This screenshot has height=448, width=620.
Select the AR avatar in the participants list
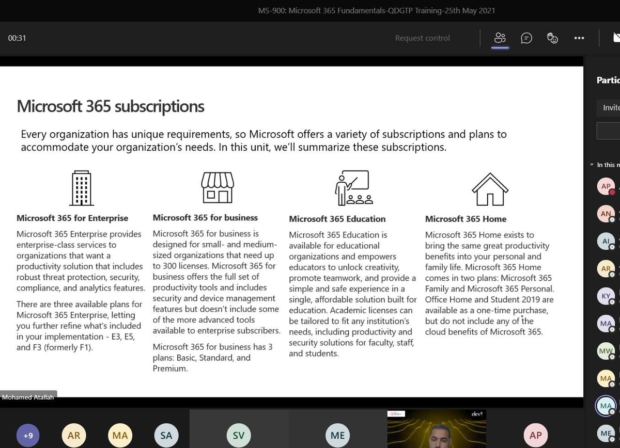(x=606, y=268)
